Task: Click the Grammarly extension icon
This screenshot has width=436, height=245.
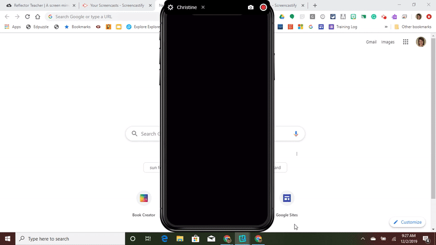Action: coord(373,17)
